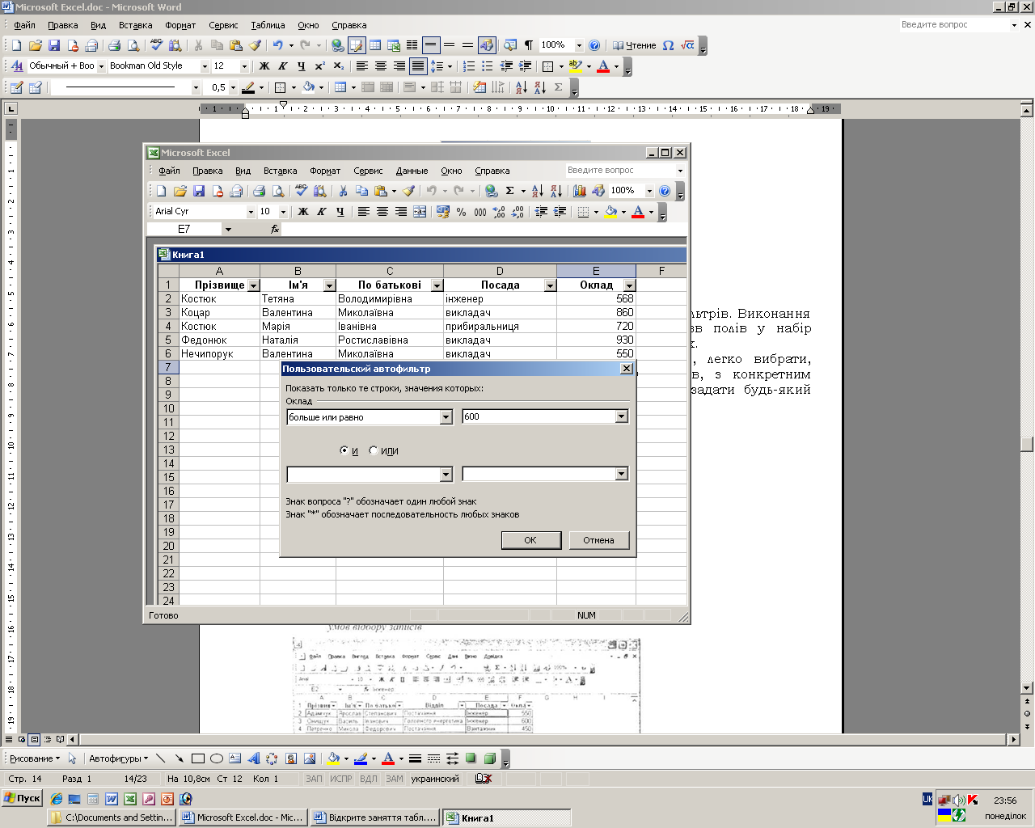Open Посада column filter arrow
The width and height of the screenshot is (1035, 828).
550,285
